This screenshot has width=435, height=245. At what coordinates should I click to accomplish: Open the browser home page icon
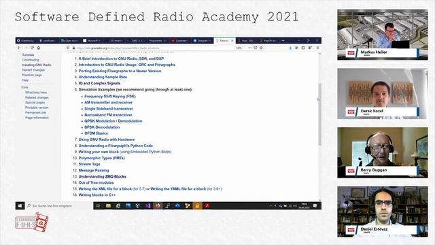[39, 48]
